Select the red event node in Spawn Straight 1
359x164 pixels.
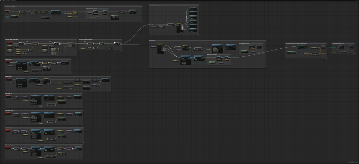pyautogui.click(x=8, y=62)
